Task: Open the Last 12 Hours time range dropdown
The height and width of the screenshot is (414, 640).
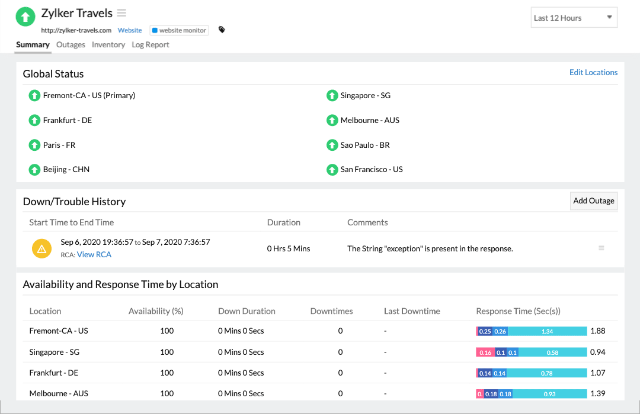Action: 574,17
